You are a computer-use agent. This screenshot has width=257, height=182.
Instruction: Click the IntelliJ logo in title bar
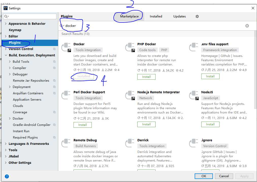6,8
